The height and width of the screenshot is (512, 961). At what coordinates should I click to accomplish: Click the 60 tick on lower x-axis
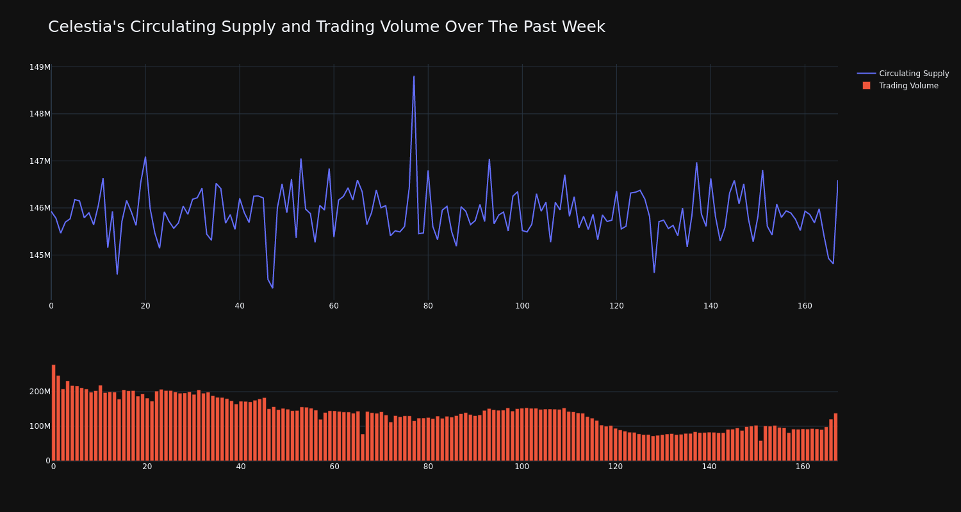[x=334, y=467]
